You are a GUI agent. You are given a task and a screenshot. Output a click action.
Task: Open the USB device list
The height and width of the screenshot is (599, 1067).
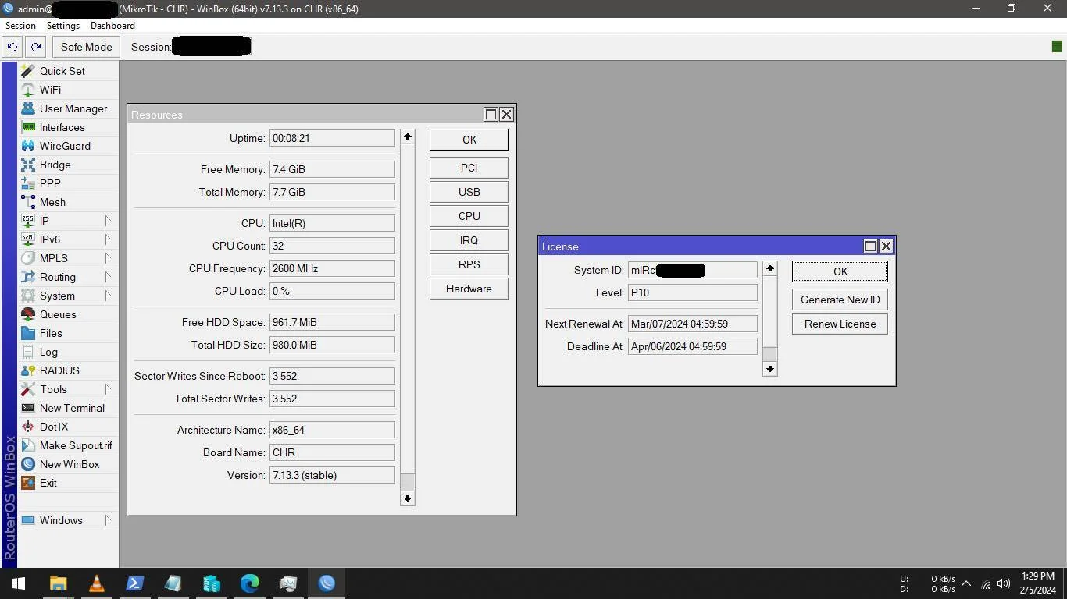(x=469, y=192)
